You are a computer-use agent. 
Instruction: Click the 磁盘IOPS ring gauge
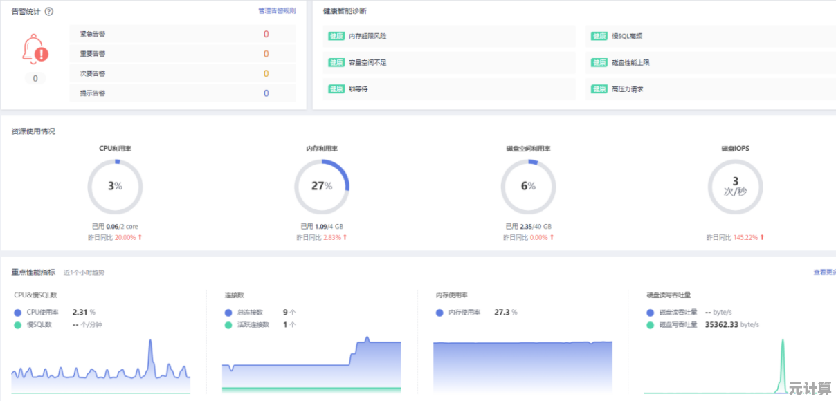pos(735,187)
